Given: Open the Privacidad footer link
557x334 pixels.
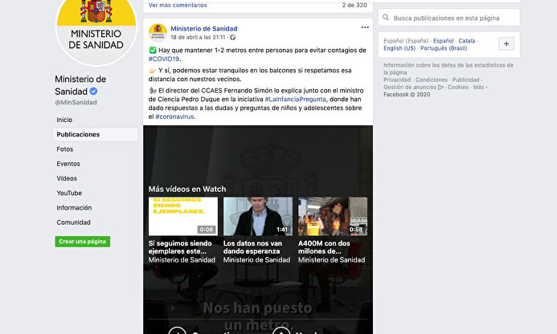Looking at the screenshot, I should point(397,79).
